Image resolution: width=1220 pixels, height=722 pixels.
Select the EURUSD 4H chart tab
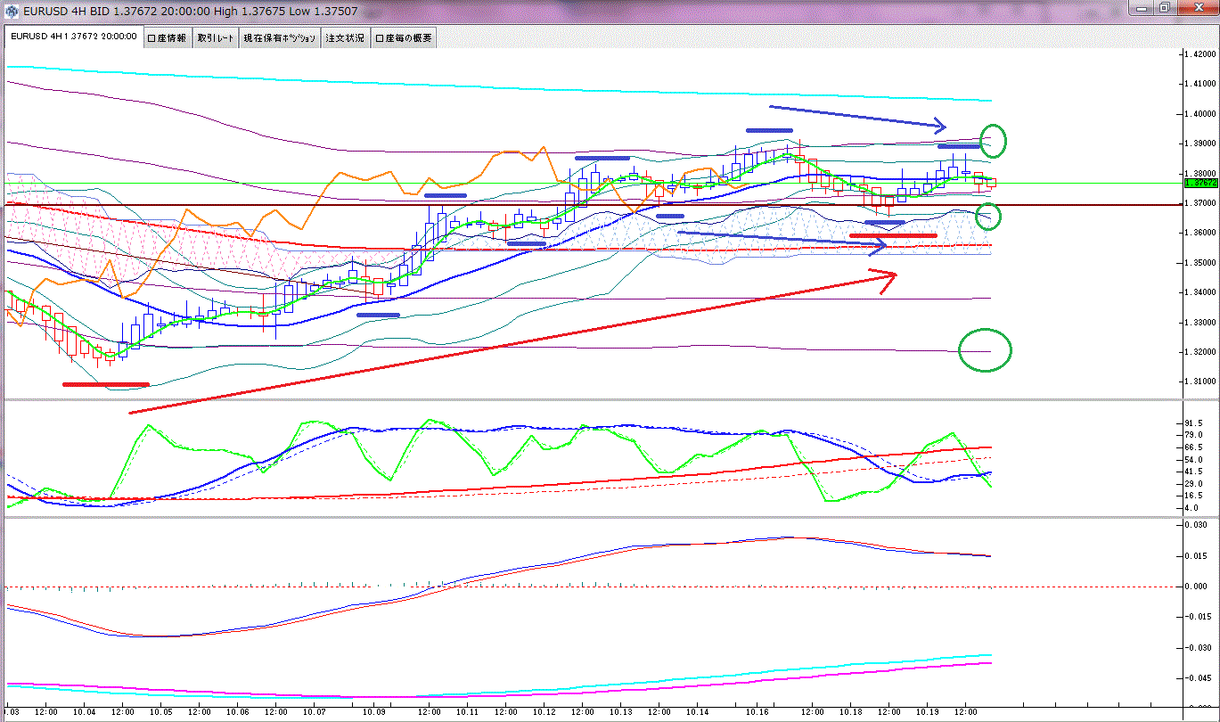pos(74,37)
